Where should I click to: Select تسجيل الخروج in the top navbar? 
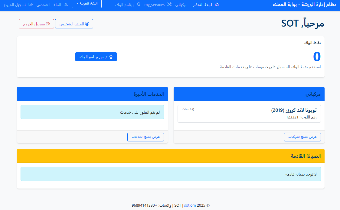click(15, 5)
